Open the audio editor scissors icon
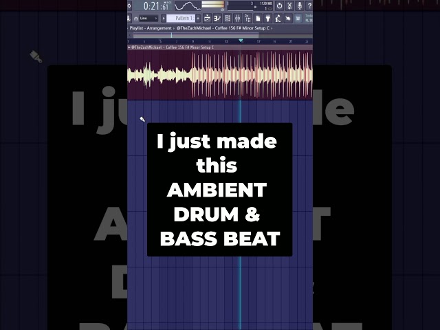 pyautogui.click(x=289, y=5)
